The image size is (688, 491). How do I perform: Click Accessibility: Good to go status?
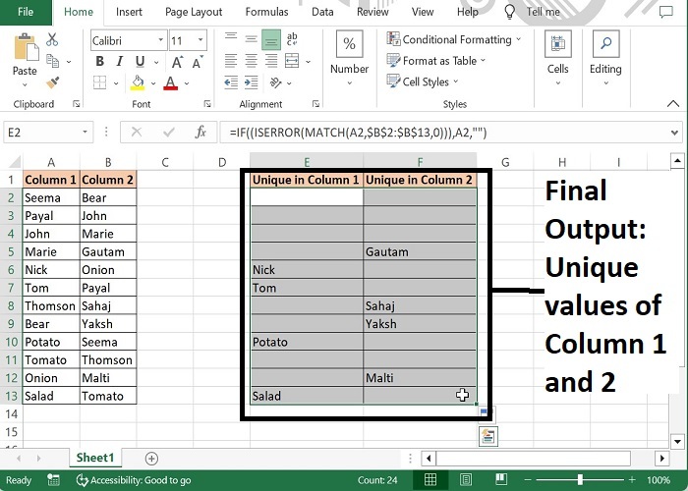(134, 480)
